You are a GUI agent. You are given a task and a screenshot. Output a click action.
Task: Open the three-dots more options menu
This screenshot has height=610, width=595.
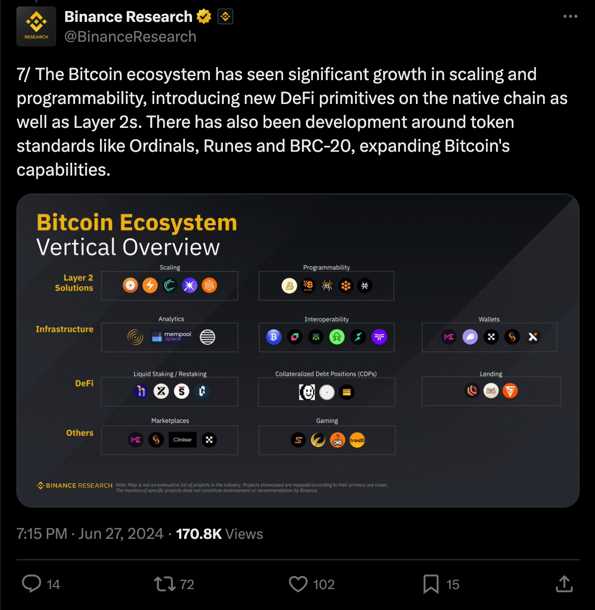pyautogui.click(x=570, y=16)
